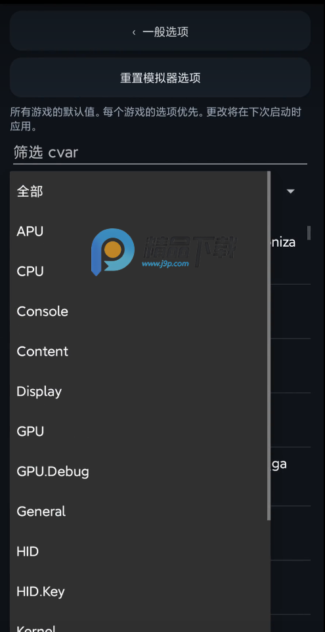Image resolution: width=325 pixels, height=632 pixels.
Task: Click the dropdown list scrollbar
Action: (269, 345)
